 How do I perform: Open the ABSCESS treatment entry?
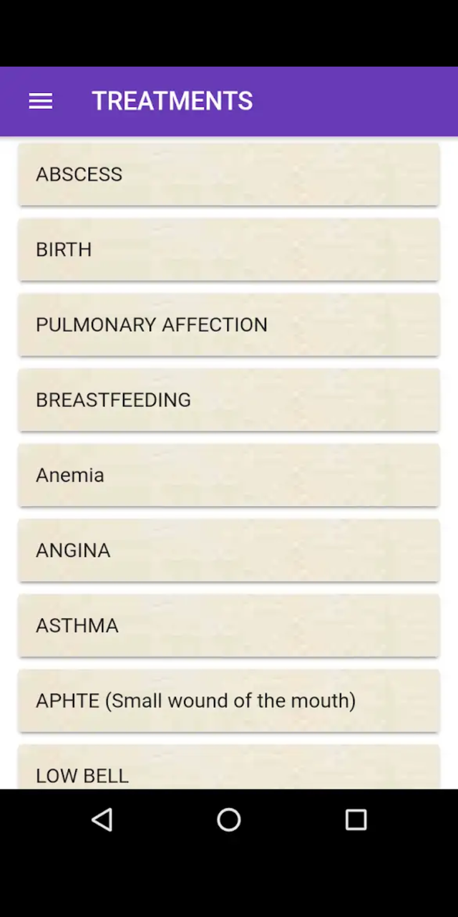229,174
